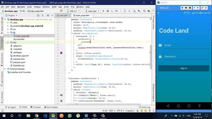Screen dimensions: 212x119
Task: Change 2 spaces indent setting in status bar
Action: tap(130, 111)
